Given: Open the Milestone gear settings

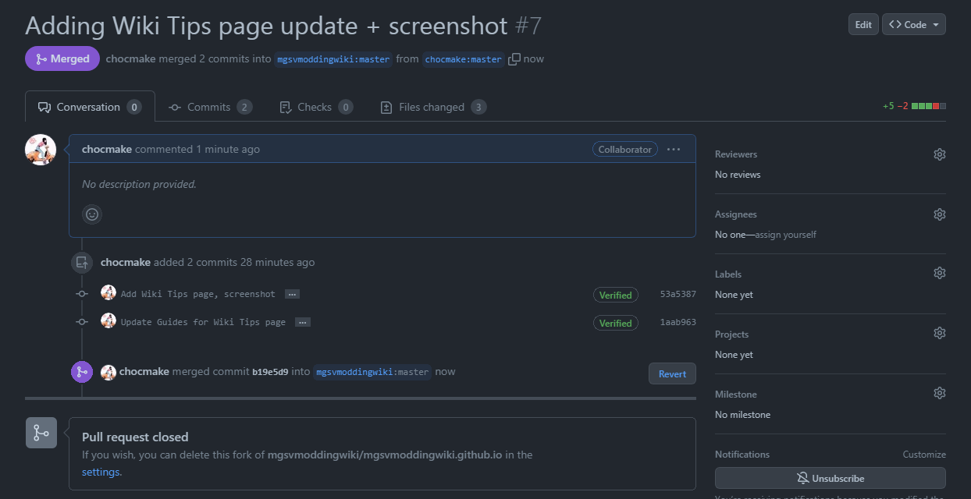Looking at the screenshot, I should pyautogui.click(x=940, y=393).
